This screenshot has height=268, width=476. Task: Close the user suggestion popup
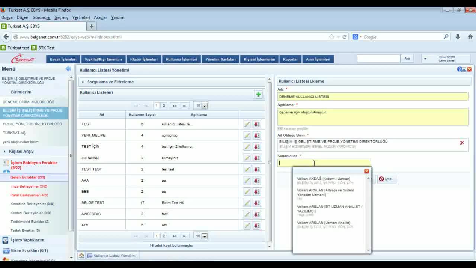click(367, 171)
